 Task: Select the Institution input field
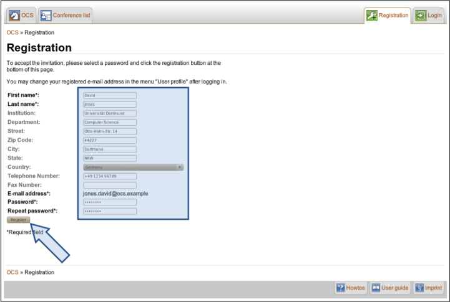[109, 114]
